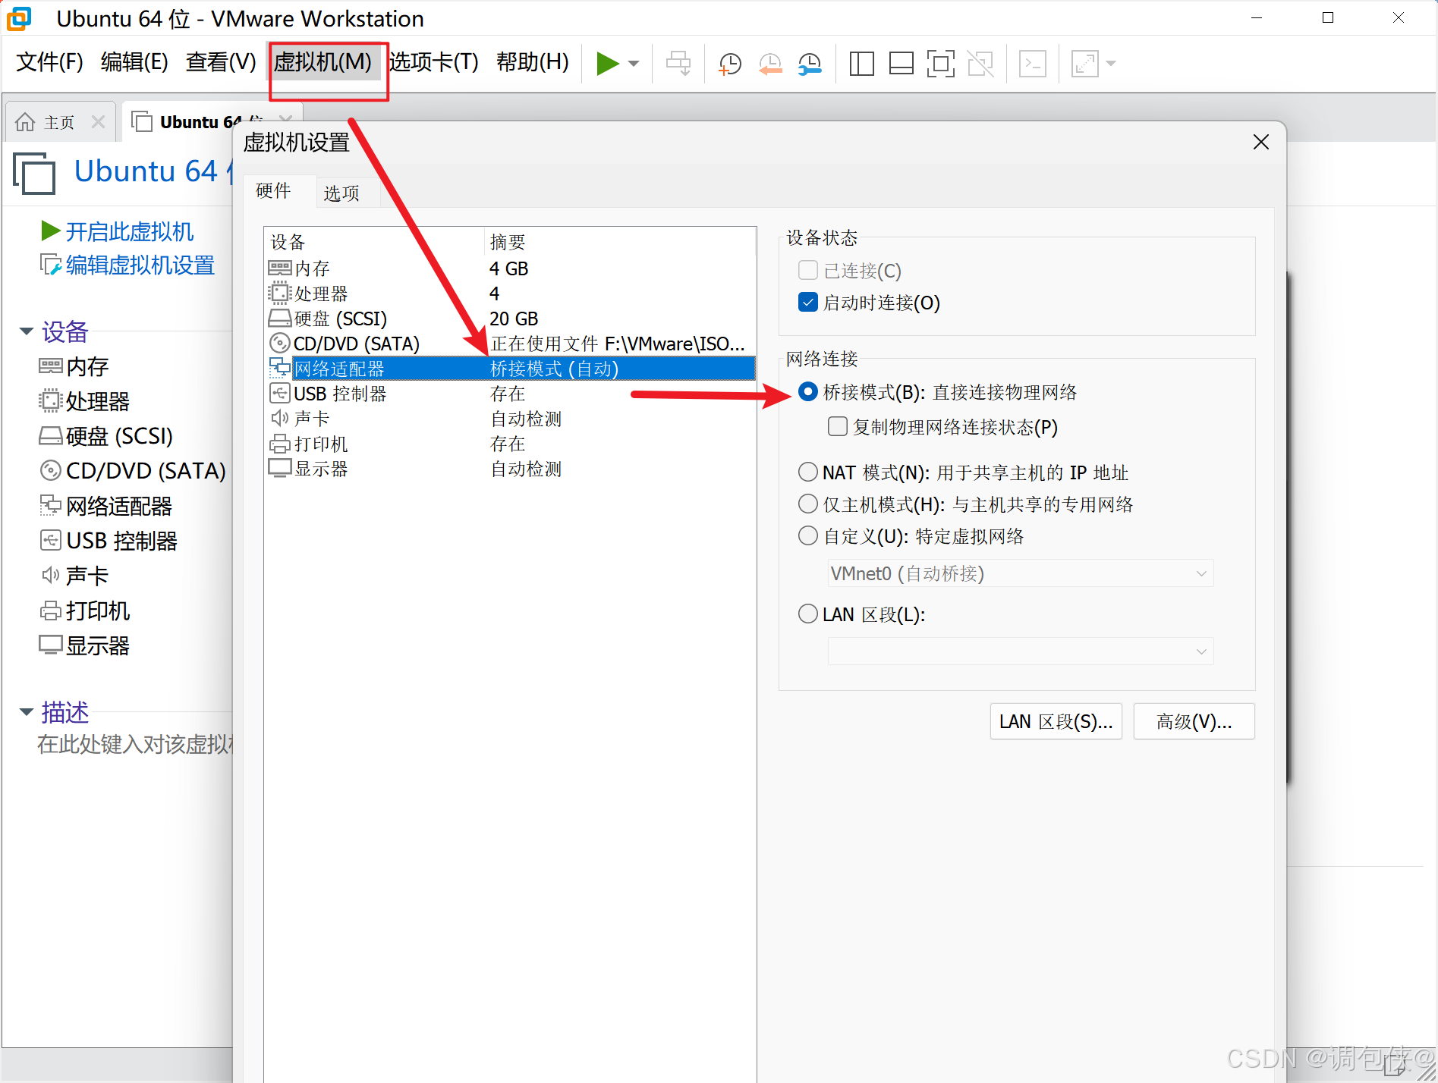Take a snapshot with the clock-plus icon
The width and height of the screenshot is (1438, 1083).
tap(730, 64)
